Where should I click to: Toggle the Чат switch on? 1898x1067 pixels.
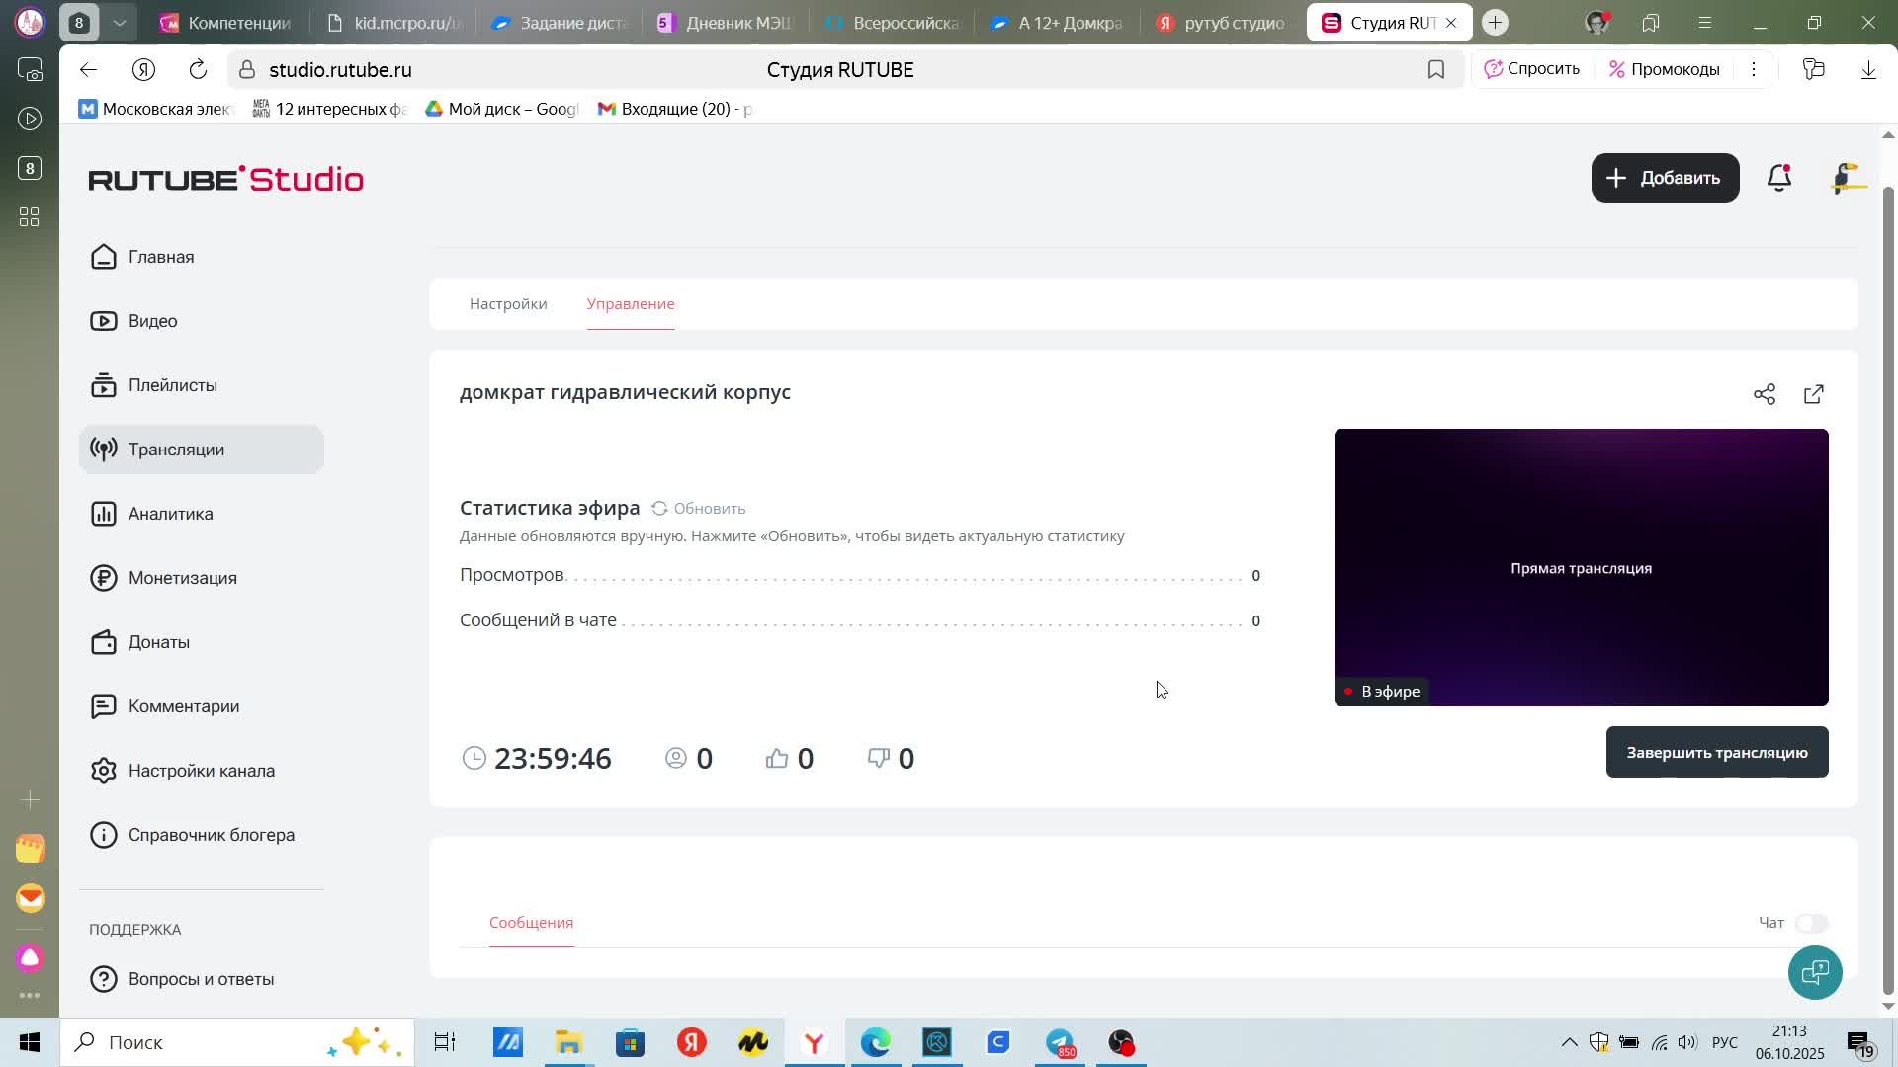(1812, 923)
